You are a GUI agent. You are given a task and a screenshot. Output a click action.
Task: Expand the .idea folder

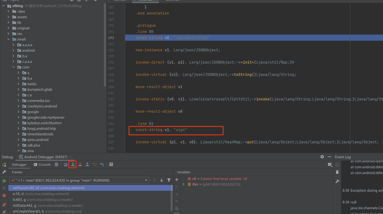tap(9, 11)
